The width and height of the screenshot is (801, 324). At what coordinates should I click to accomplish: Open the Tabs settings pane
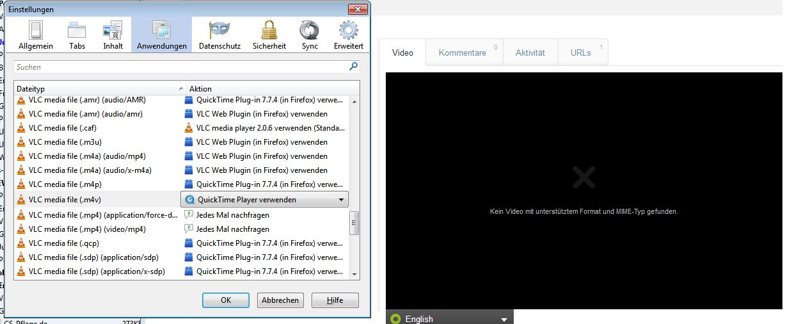coord(77,35)
